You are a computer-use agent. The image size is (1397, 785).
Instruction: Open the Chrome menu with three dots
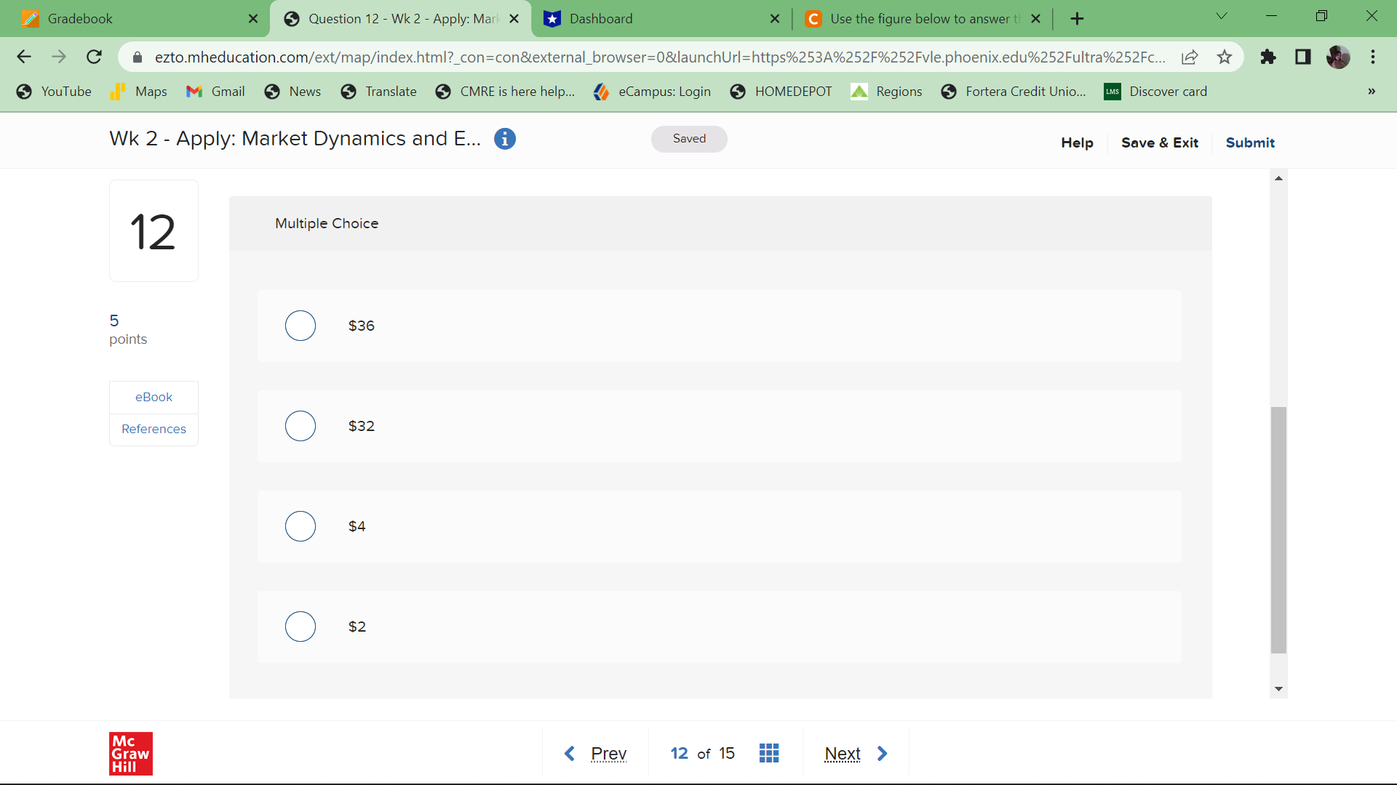[1374, 57]
